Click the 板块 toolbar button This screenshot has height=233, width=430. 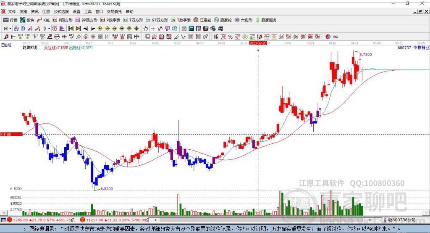[x=27, y=20]
